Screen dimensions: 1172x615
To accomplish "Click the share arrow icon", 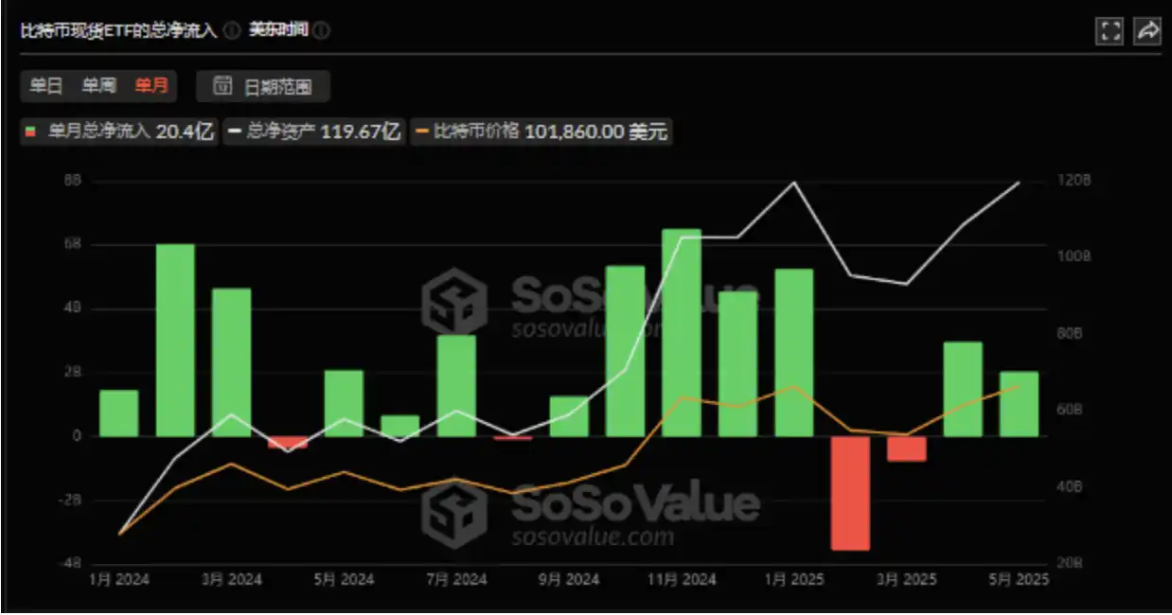I will coord(1147,31).
